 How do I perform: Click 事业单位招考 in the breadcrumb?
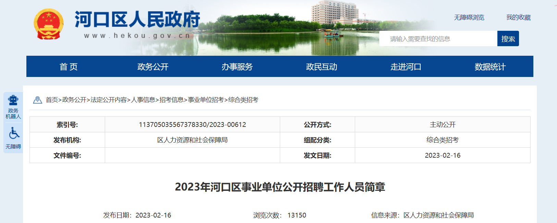tap(206, 100)
